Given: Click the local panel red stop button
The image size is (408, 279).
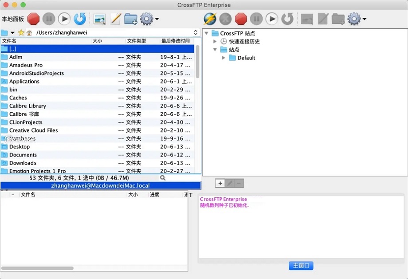Looking at the screenshot, I should click(x=34, y=19).
